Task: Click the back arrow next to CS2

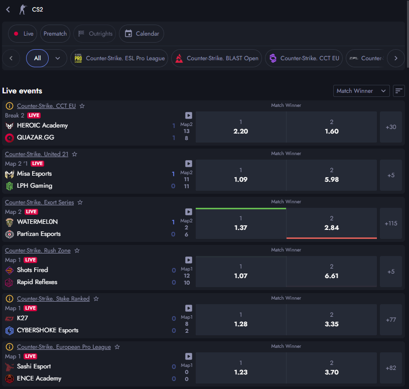Action: click(8, 10)
